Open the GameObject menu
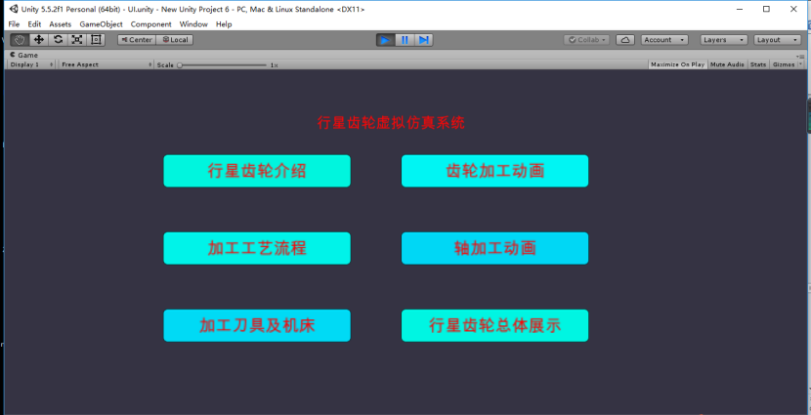811x415 pixels. coord(101,24)
